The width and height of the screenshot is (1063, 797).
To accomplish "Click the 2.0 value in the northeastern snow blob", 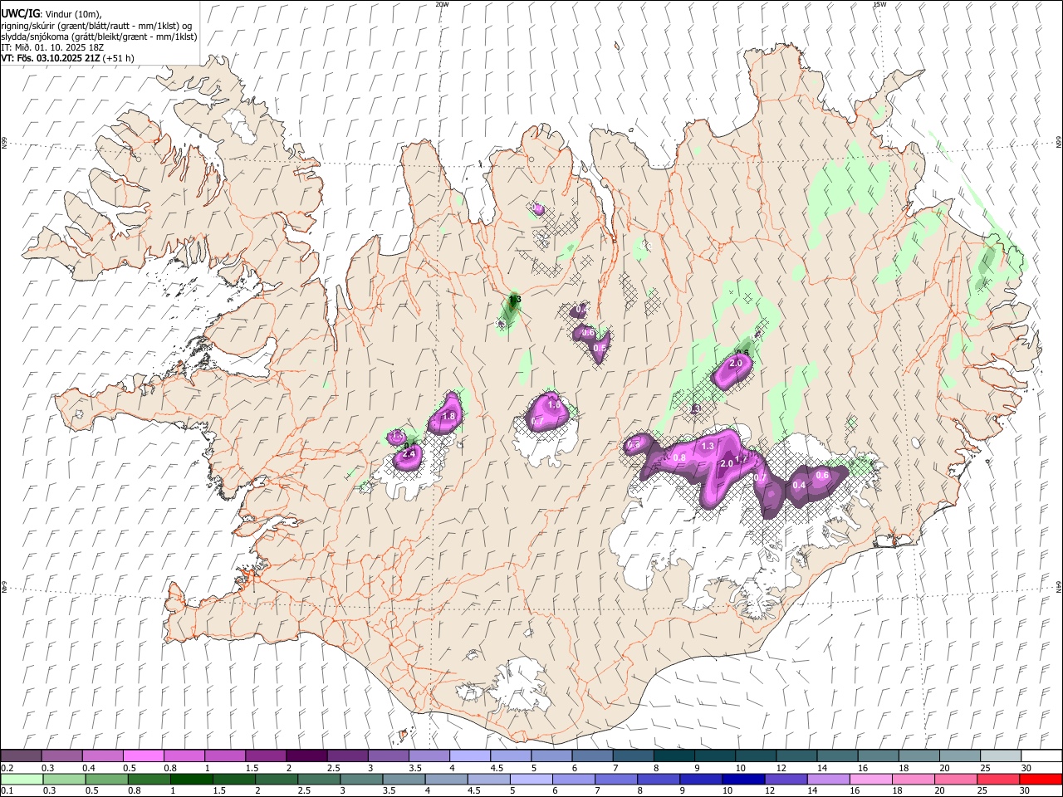I will point(735,364).
